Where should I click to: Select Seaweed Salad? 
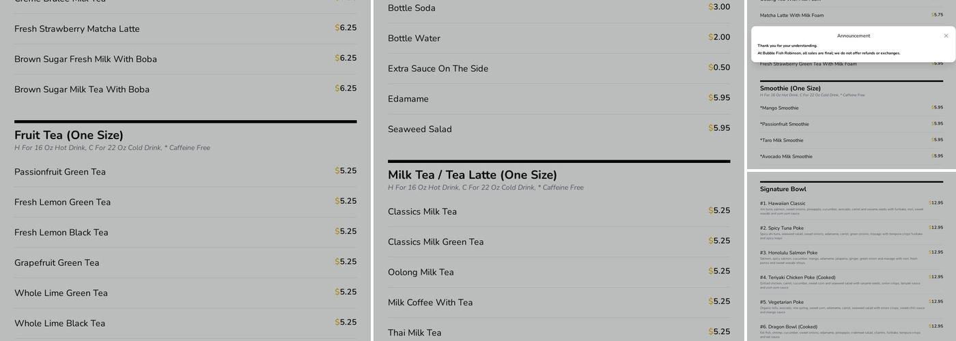point(420,130)
